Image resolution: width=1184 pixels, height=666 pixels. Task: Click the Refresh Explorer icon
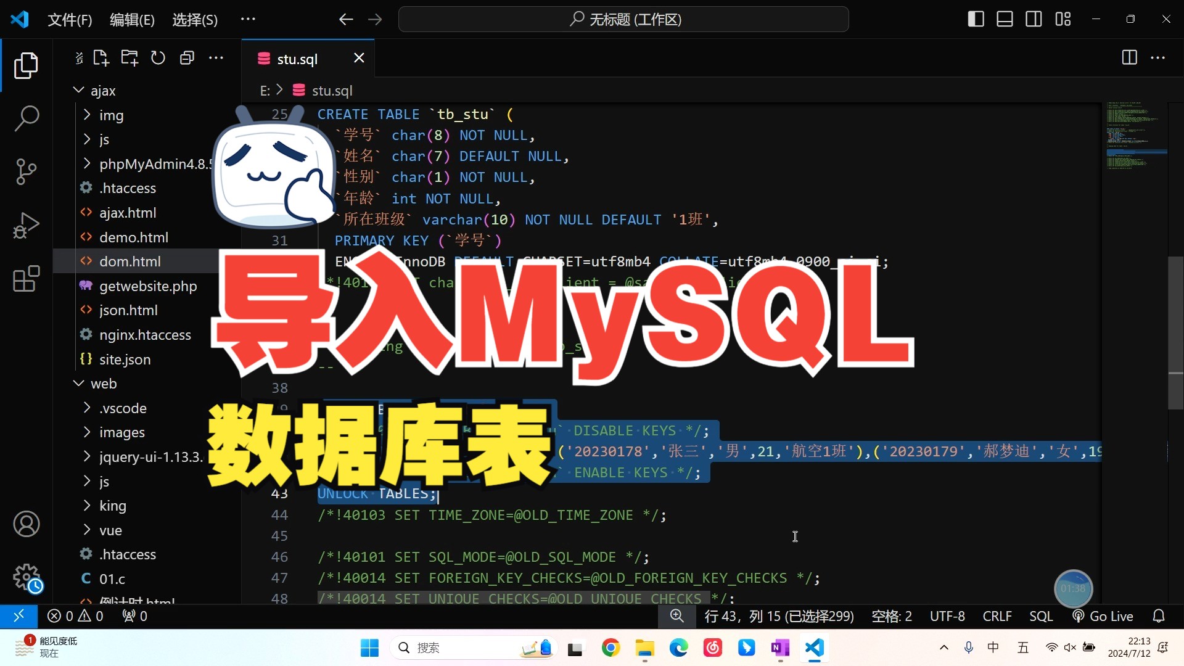point(158,58)
